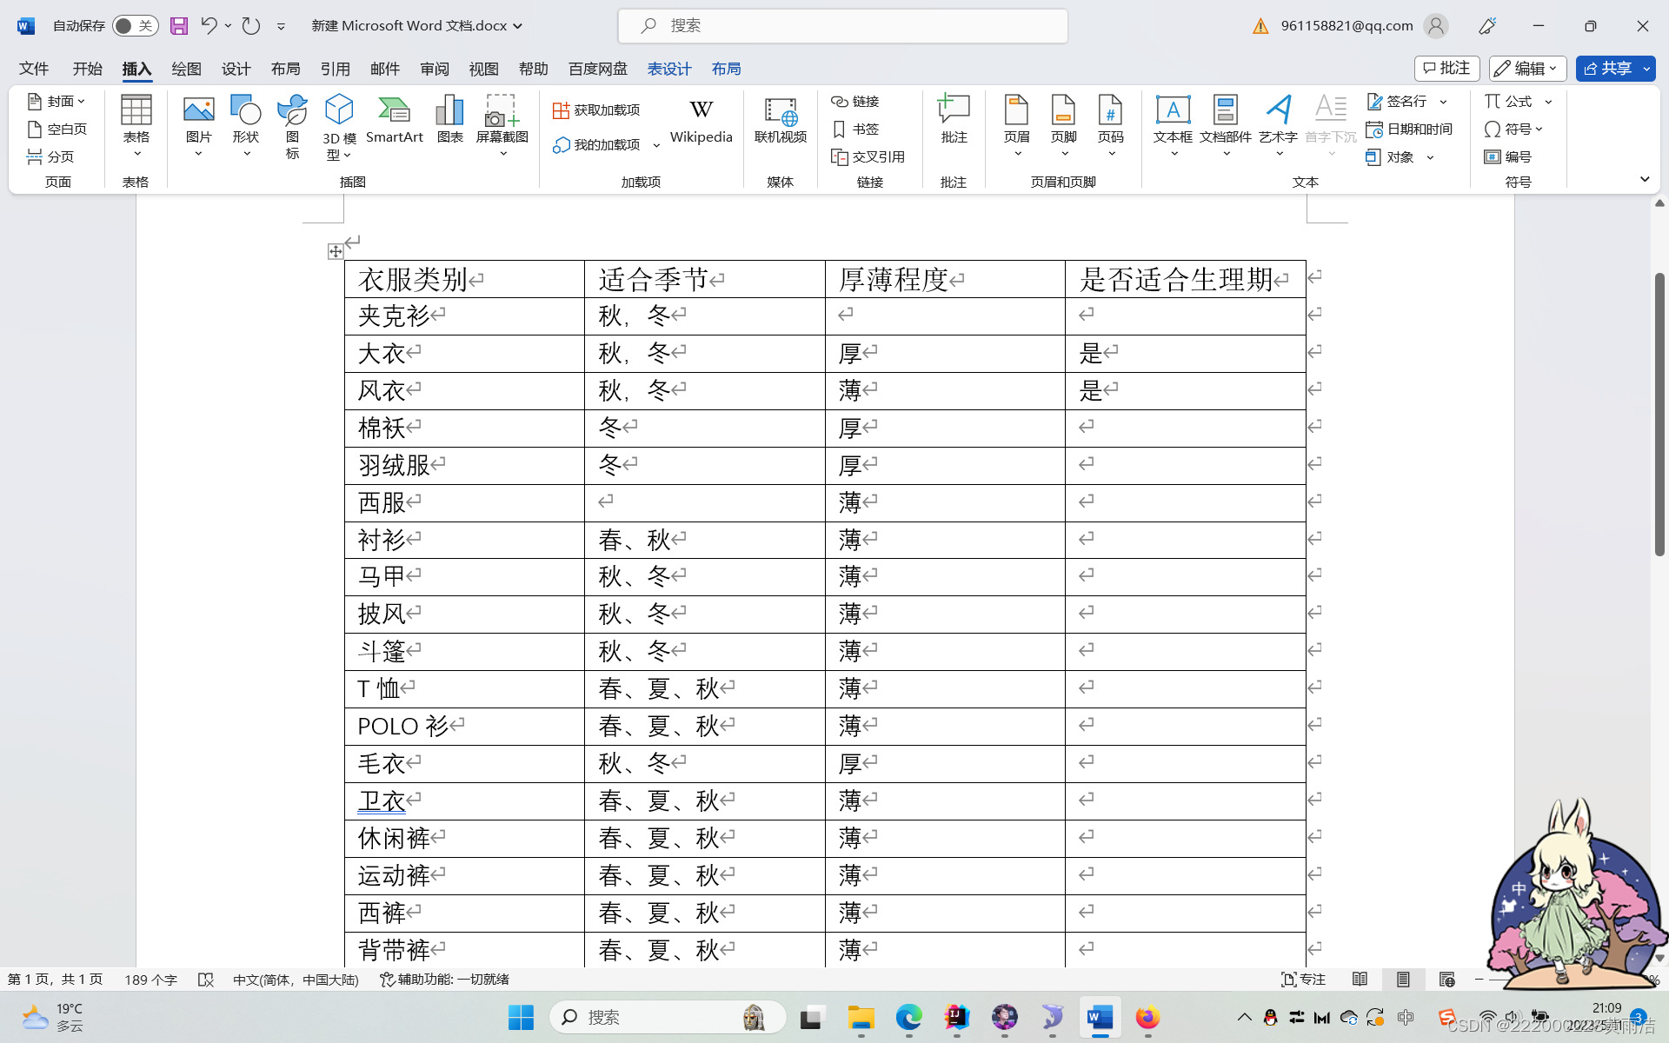1669x1043 pixels.
Task: Switch to the 审阅 review tab
Action: pos(434,69)
